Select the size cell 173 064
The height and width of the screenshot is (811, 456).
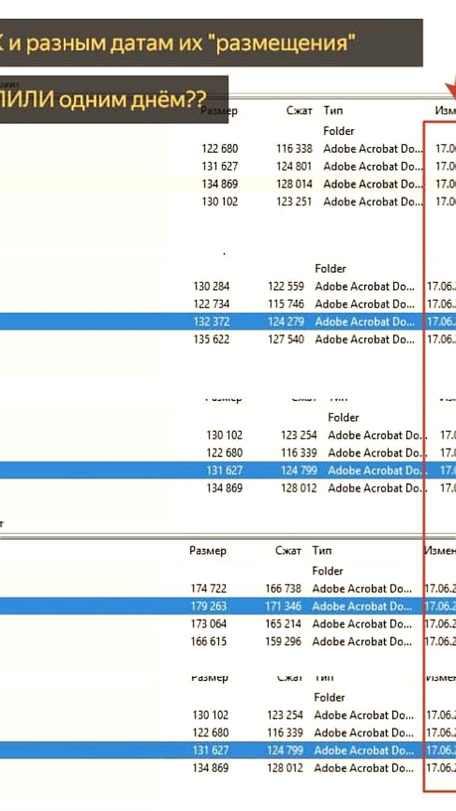[208, 624]
